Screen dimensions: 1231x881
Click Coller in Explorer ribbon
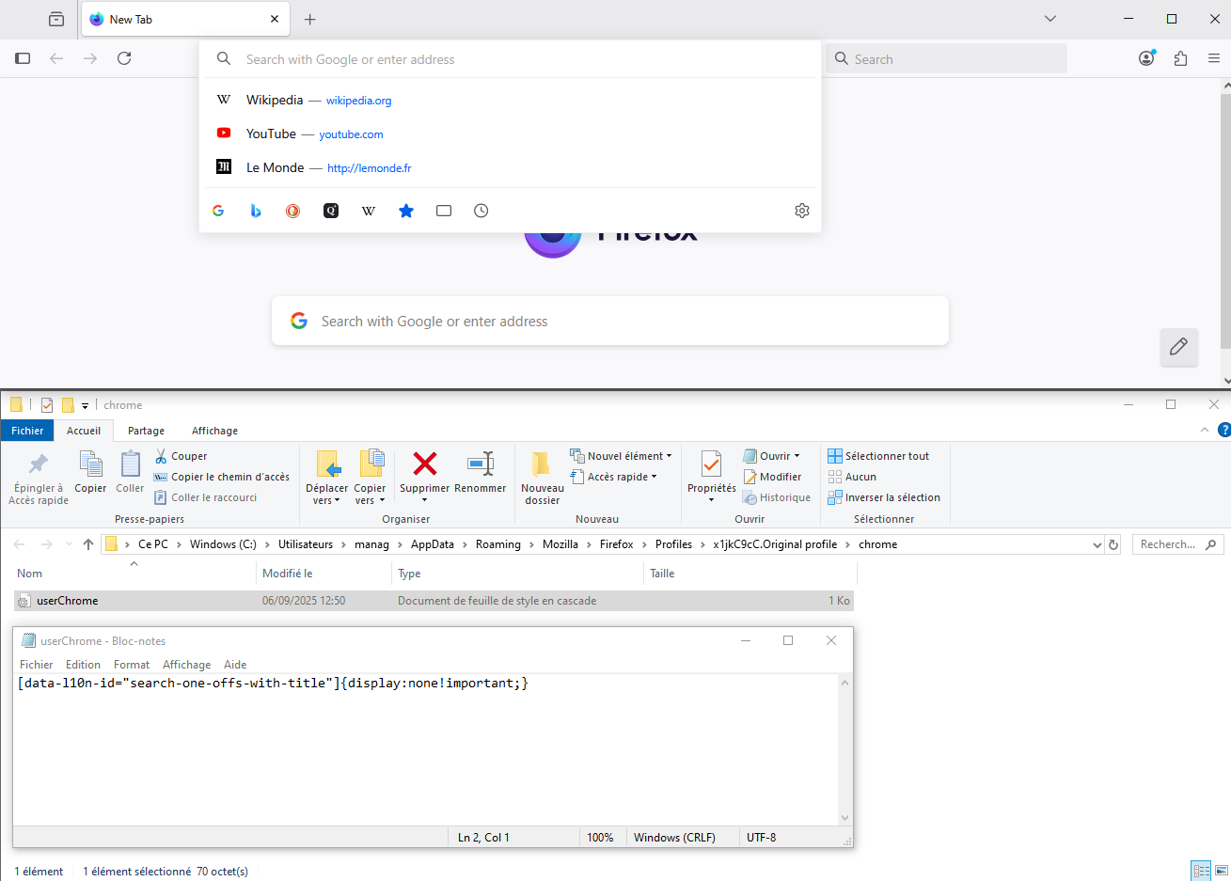130,471
